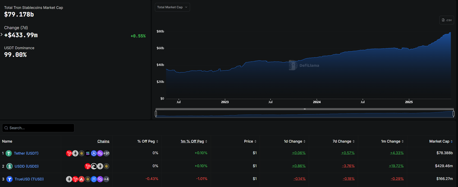
Task: Click Tether's +0.57% 7d change
Action: tap(348, 153)
